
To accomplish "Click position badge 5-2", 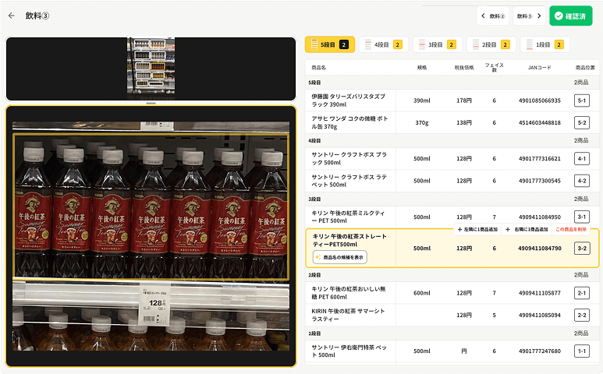I will click(x=582, y=123).
